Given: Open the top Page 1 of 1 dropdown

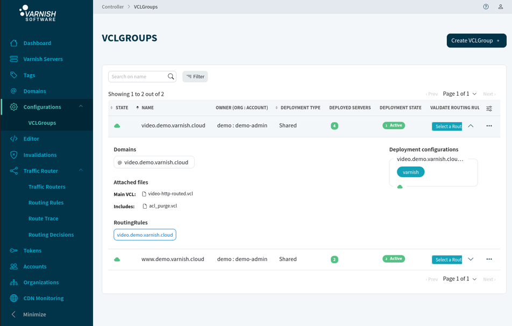Looking at the screenshot, I should point(460,94).
